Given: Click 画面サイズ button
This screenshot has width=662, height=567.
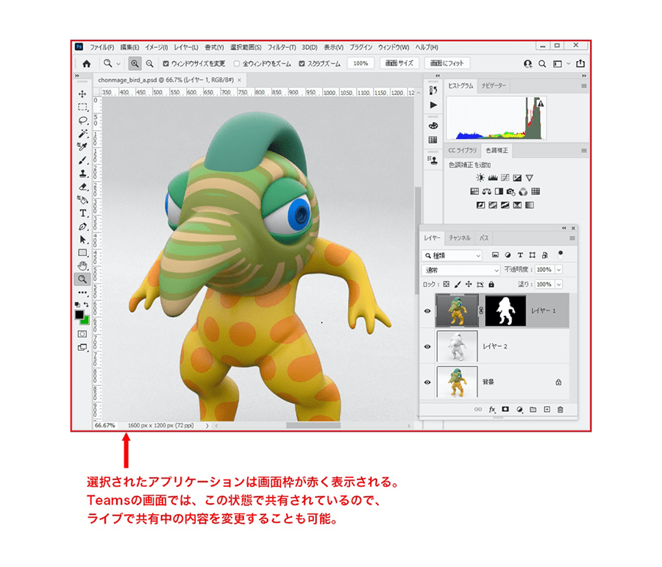Looking at the screenshot, I should click(399, 63).
